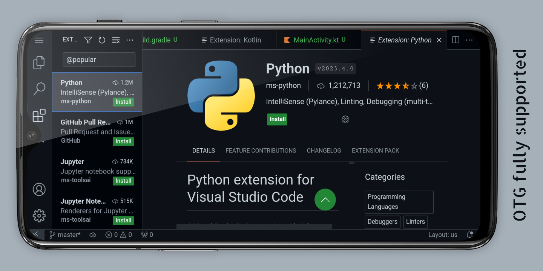Click the green scroll-to-top button

[325, 199]
